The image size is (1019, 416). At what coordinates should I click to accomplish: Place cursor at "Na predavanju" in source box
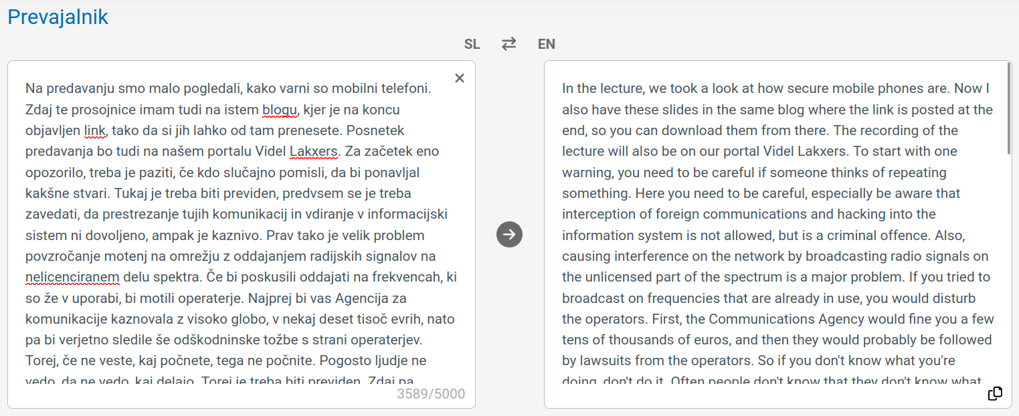(65, 88)
